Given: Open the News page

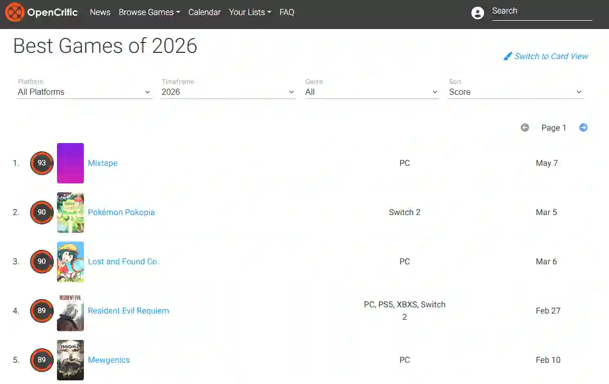Looking at the screenshot, I should coord(100,12).
